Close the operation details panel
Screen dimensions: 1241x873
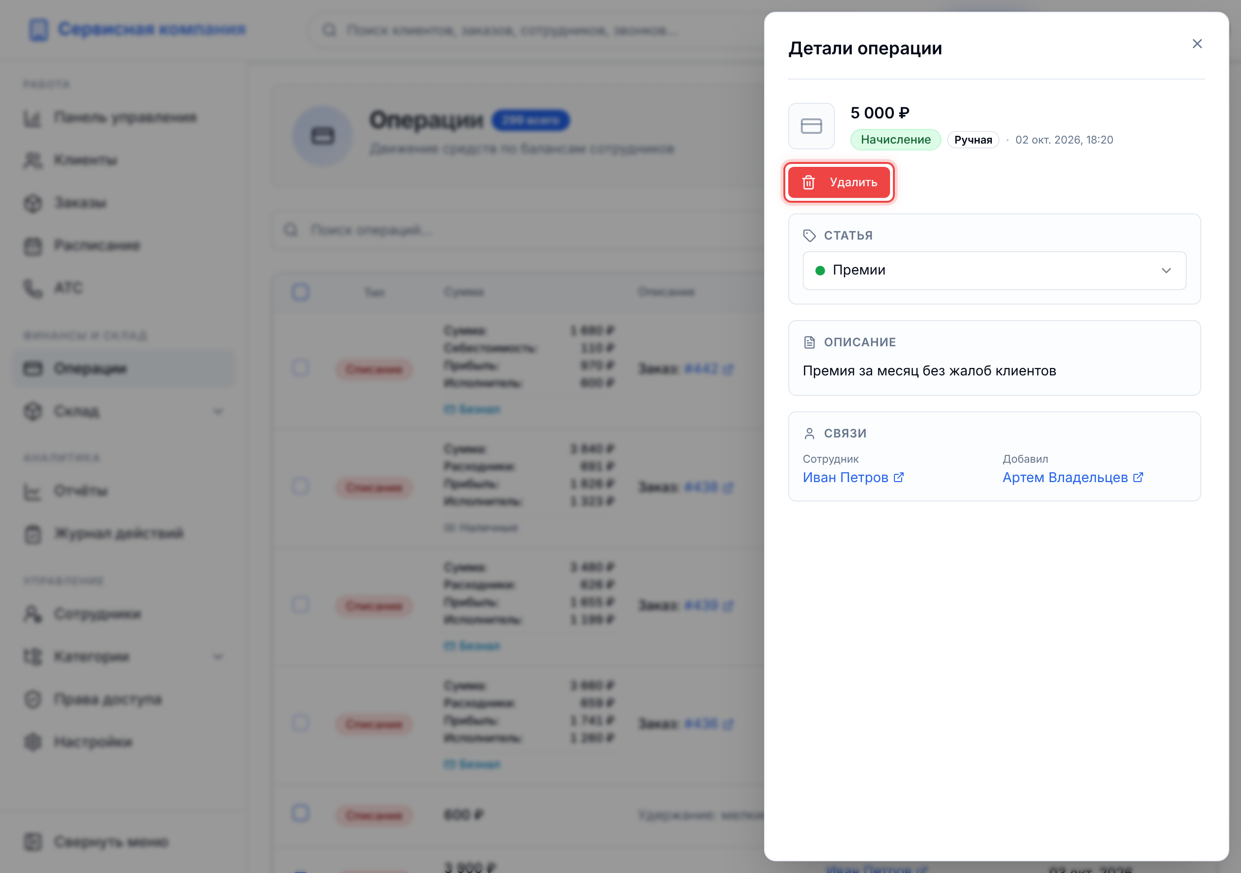pos(1197,44)
